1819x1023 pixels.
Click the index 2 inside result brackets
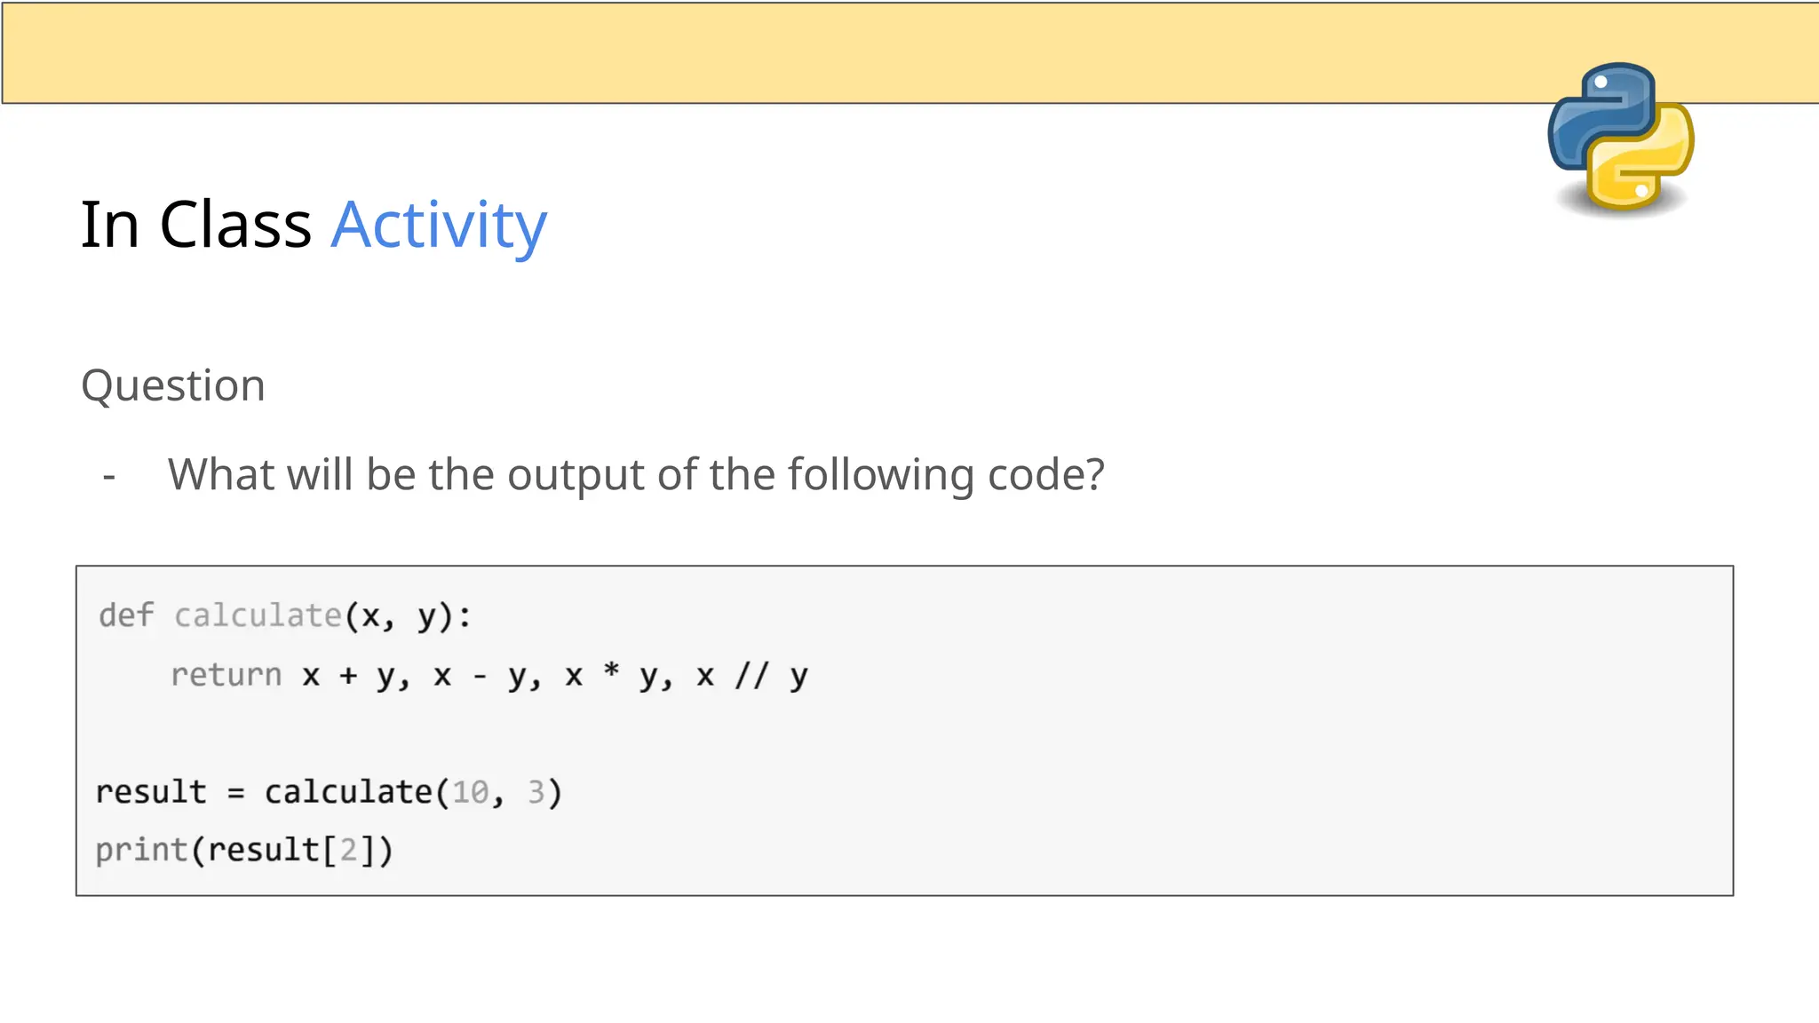pyautogui.click(x=348, y=850)
